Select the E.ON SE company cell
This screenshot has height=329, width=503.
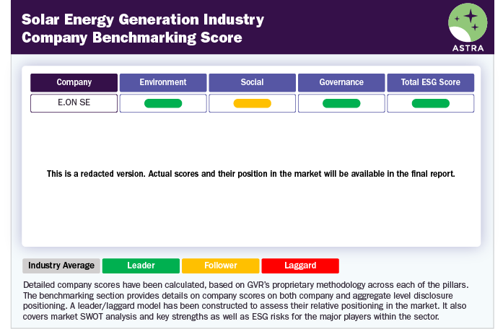click(x=74, y=103)
